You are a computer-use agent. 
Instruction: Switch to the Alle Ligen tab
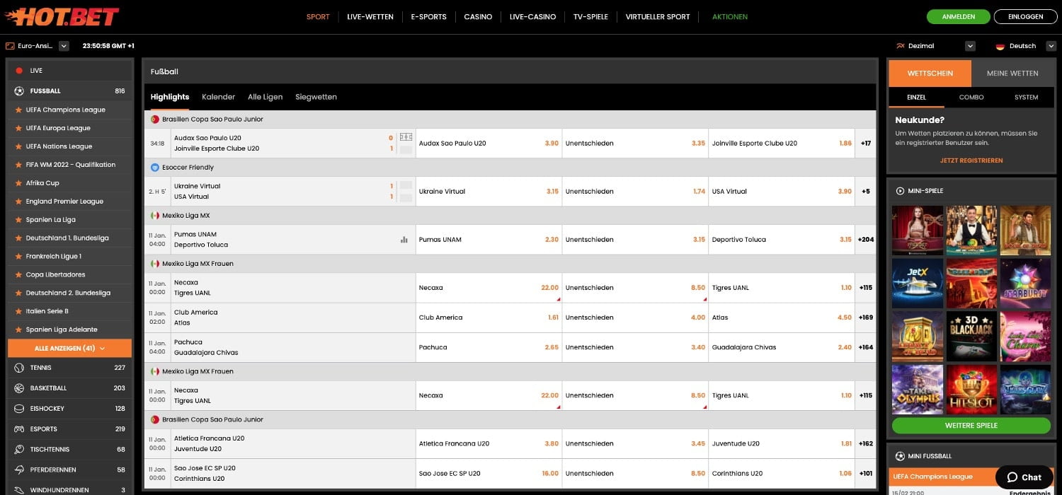point(265,97)
